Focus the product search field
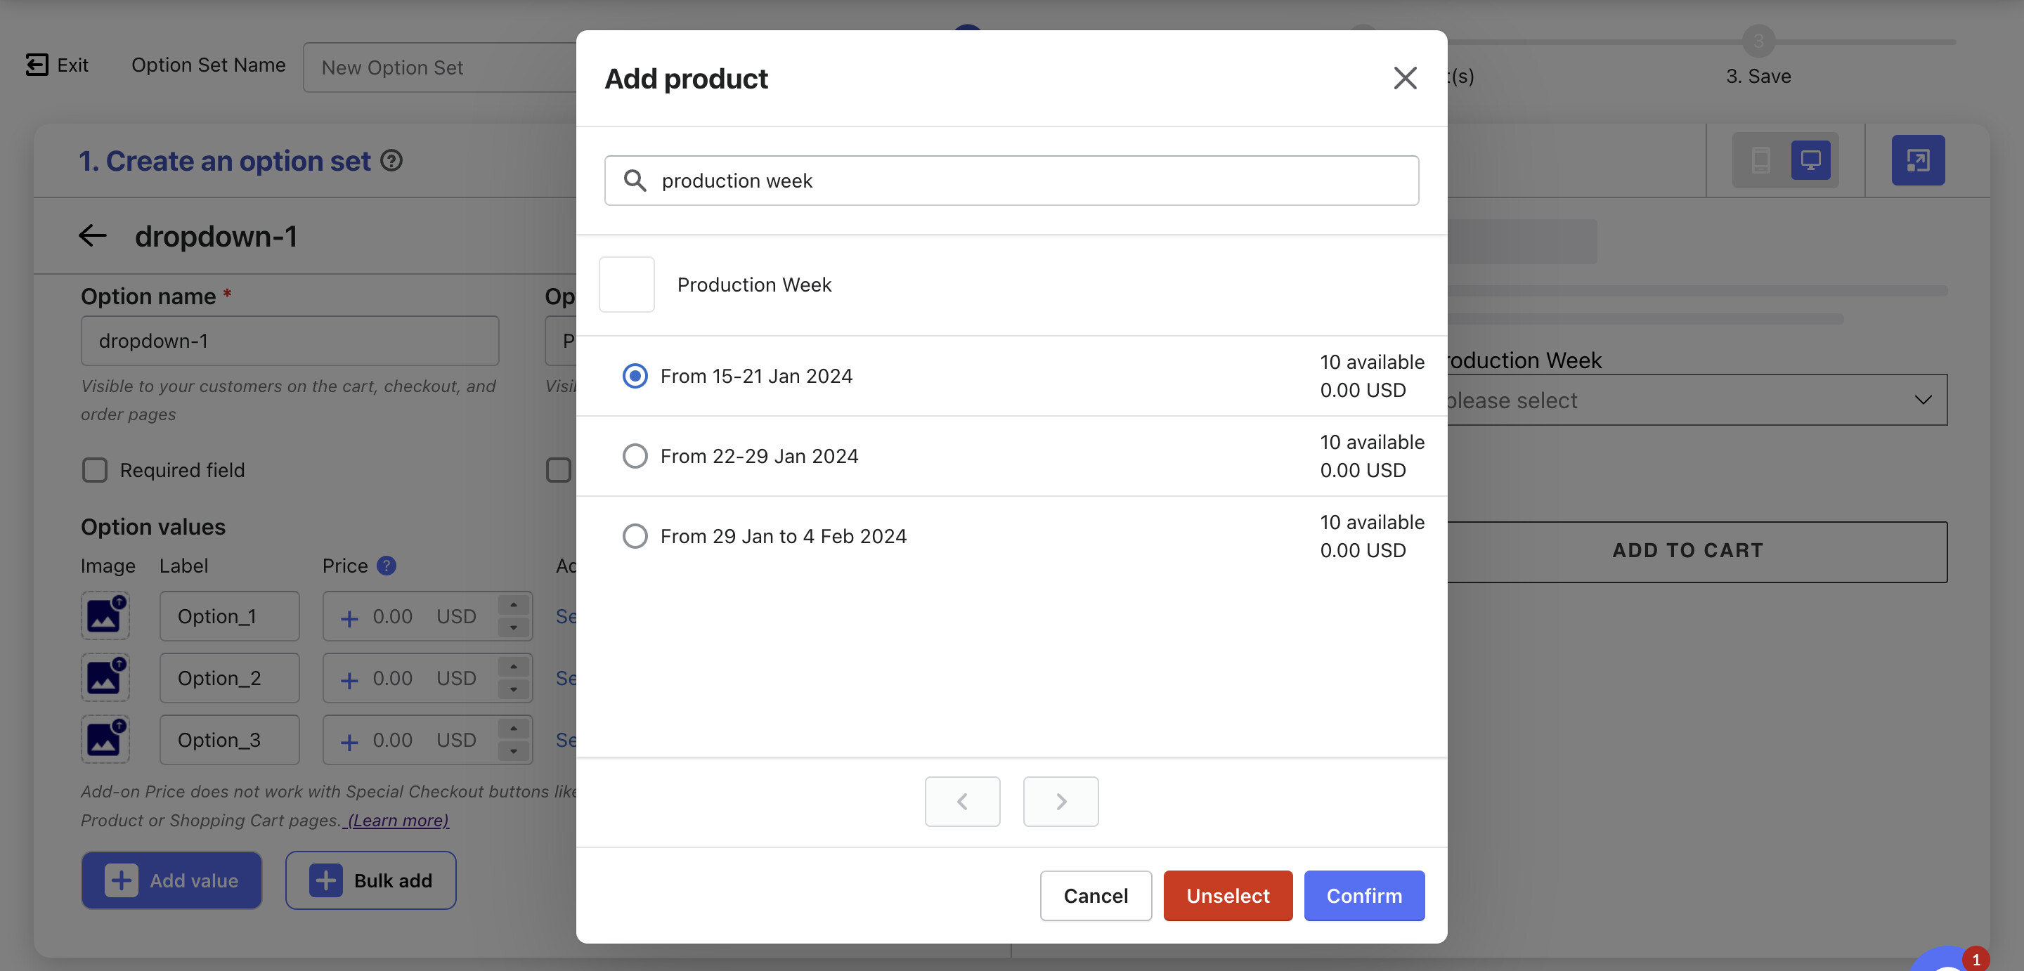The width and height of the screenshot is (2024, 971). click(x=1011, y=181)
